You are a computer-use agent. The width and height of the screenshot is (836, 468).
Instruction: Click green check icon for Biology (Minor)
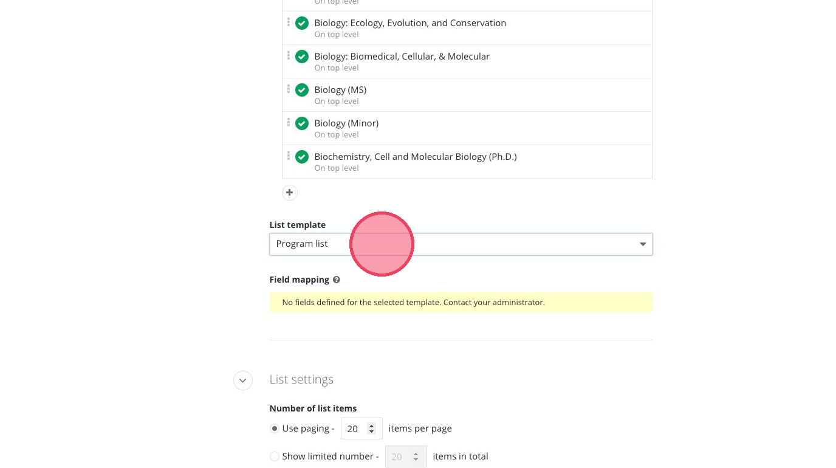coord(302,123)
